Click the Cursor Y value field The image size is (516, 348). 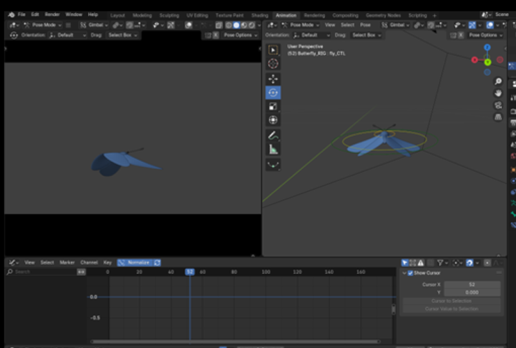[472, 292]
